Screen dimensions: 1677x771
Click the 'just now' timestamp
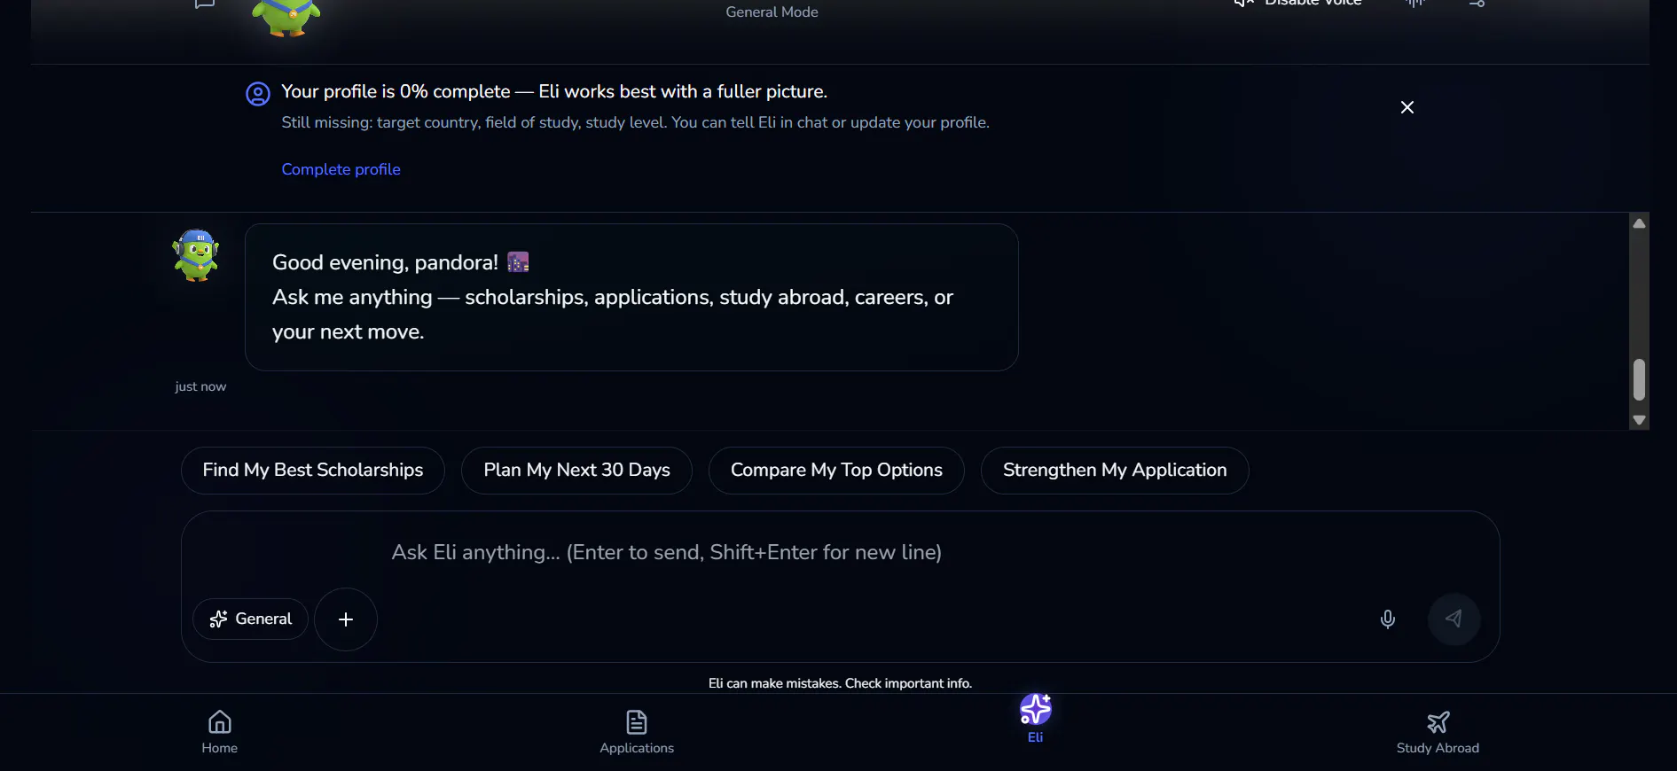pyautogui.click(x=200, y=386)
